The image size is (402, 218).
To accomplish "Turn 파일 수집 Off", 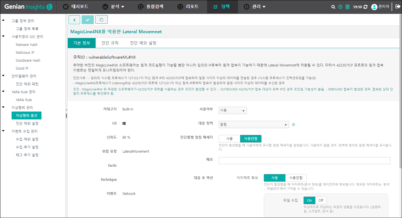I will coord(321,200).
